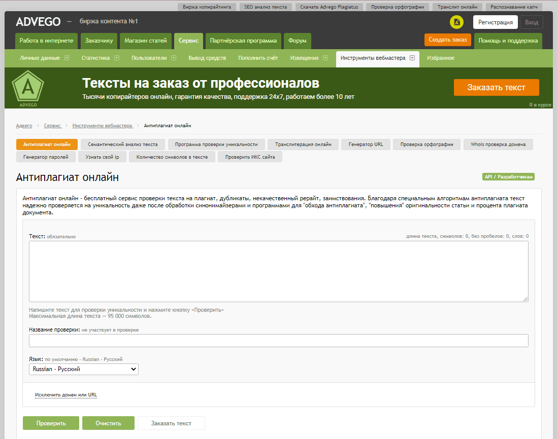This screenshot has height=439, width=558.
Task: Click Заказать текст button below the form
Action: (171, 423)
